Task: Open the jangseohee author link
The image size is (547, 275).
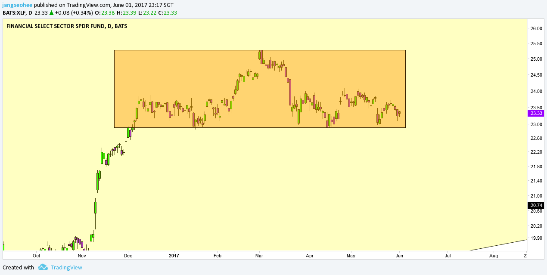Action: click(x=18, y=5)
